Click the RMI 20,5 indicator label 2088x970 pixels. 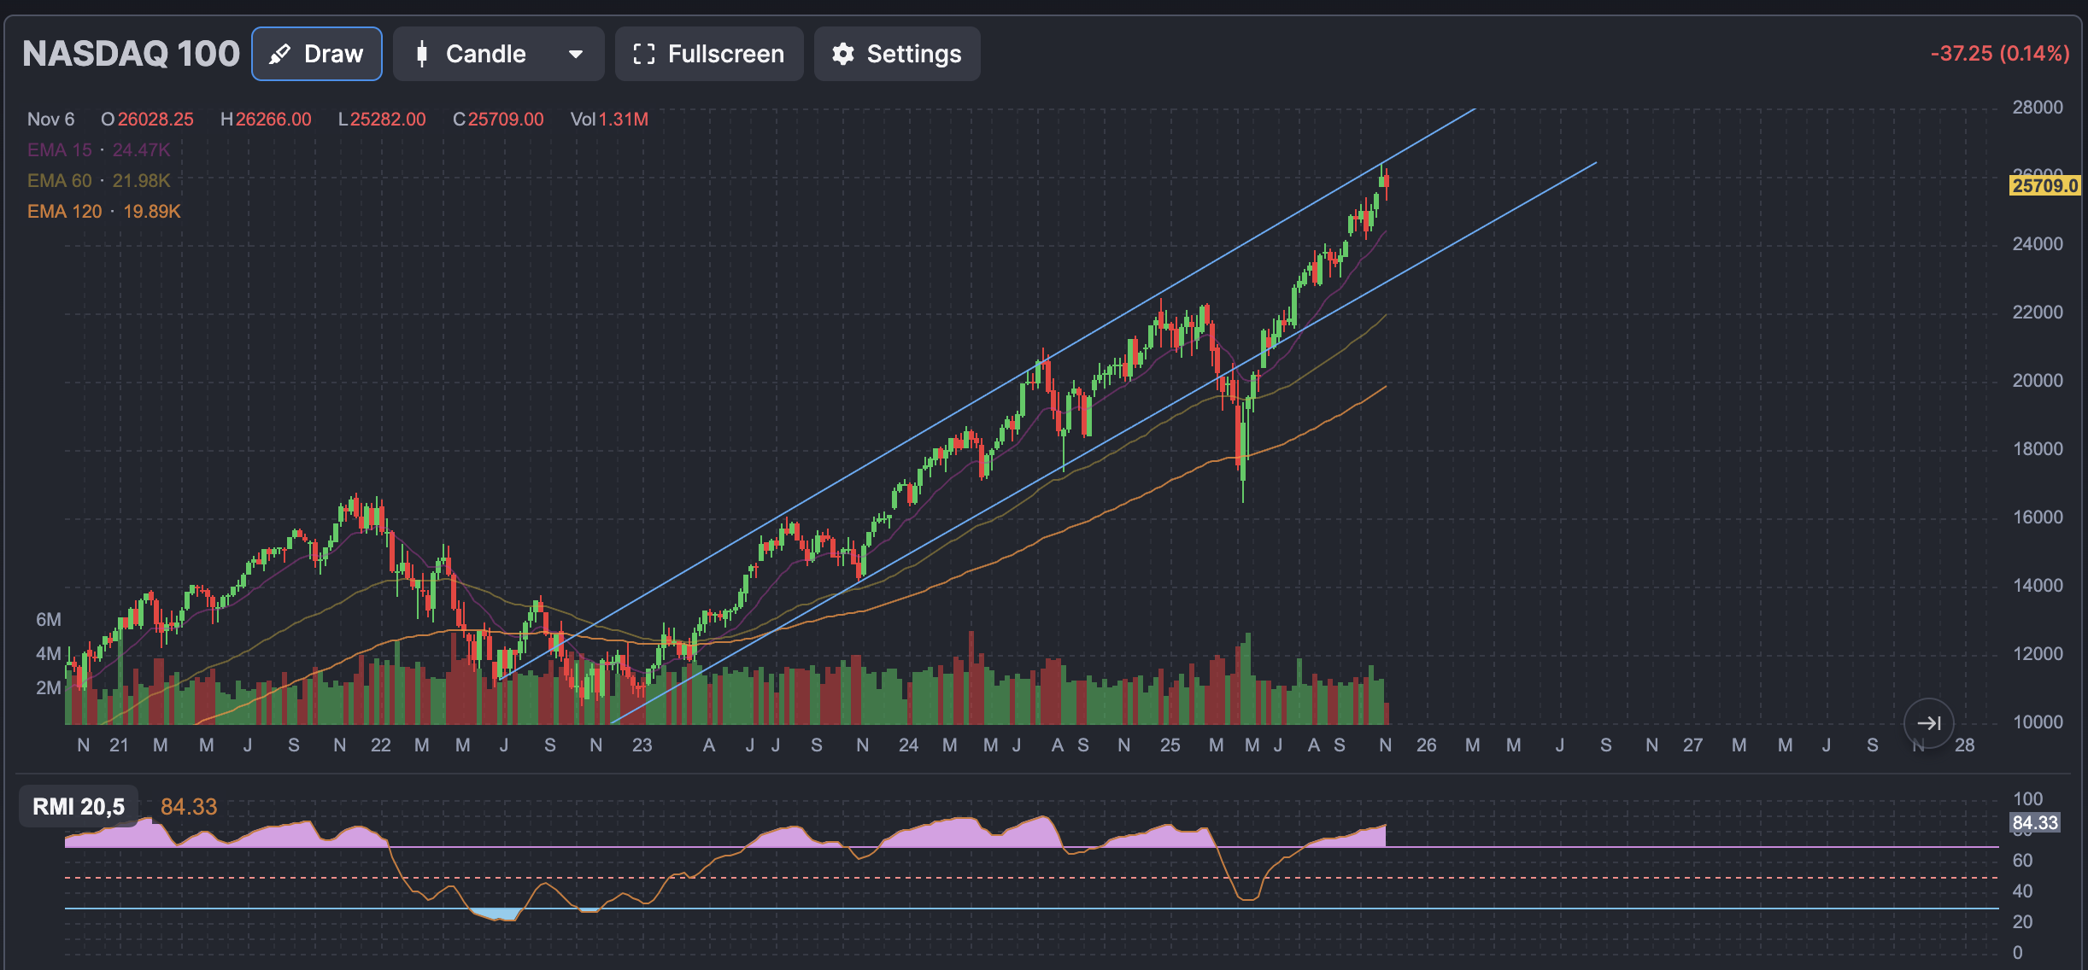pos(79,806)
